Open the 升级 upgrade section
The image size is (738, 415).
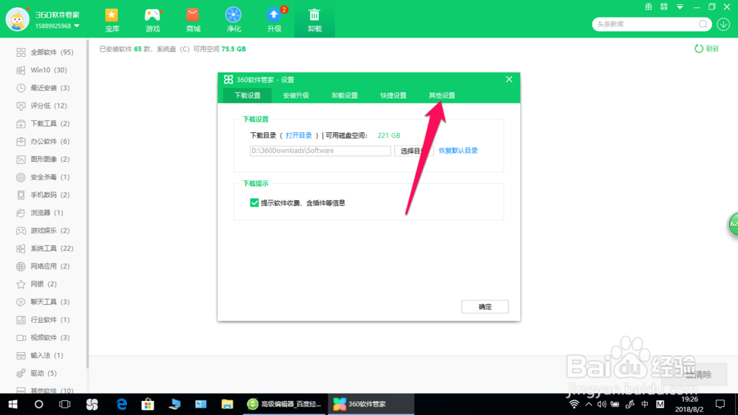coord(275,20)
